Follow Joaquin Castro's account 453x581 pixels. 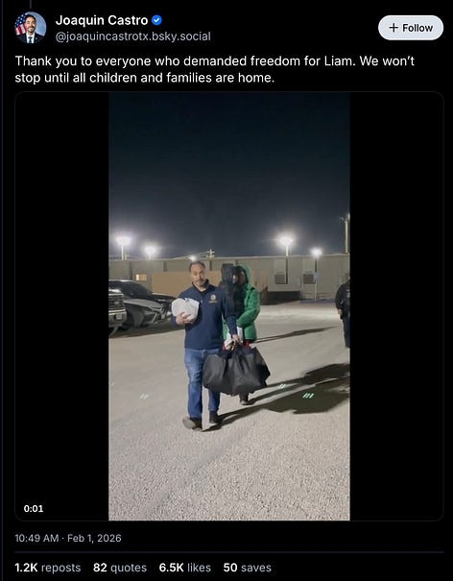tap(411, 28)
